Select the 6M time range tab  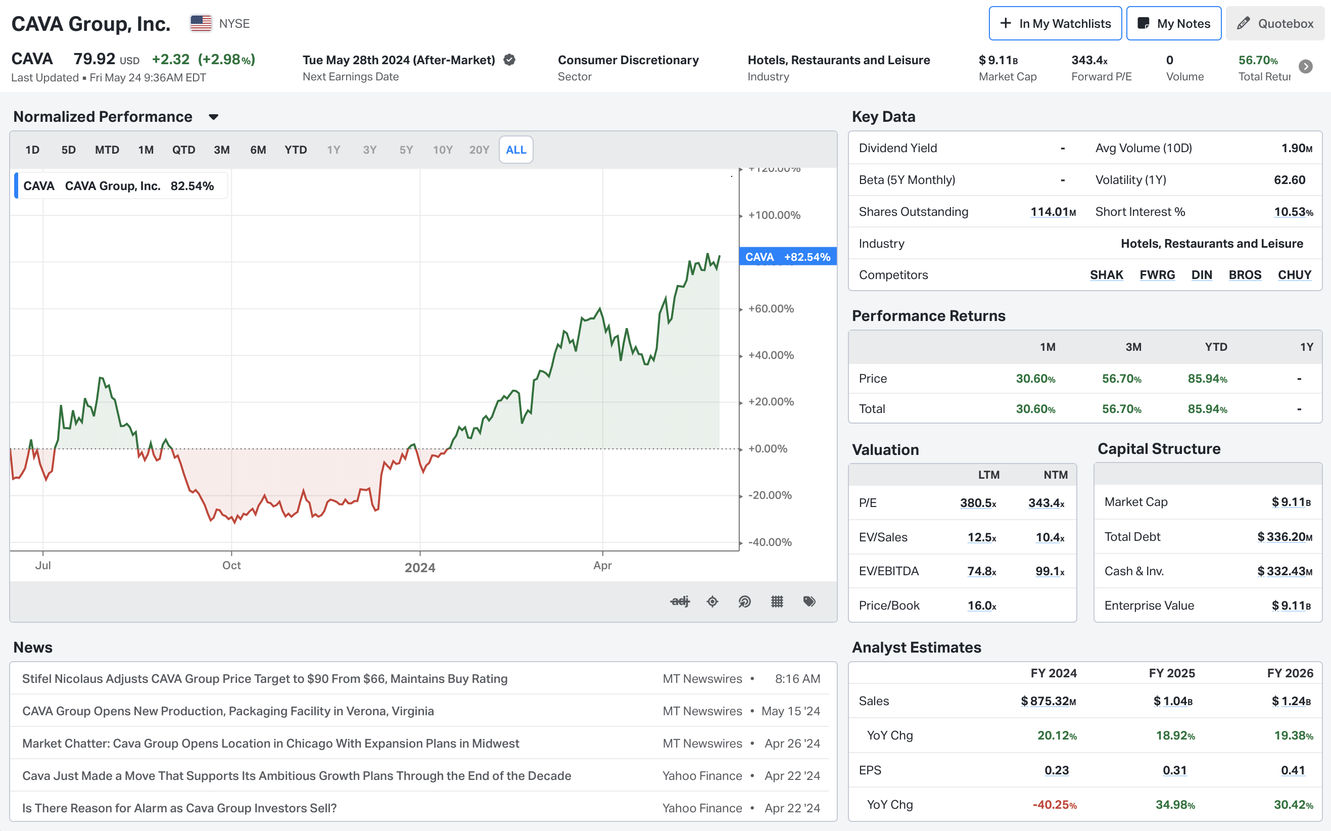pos(258,150)
